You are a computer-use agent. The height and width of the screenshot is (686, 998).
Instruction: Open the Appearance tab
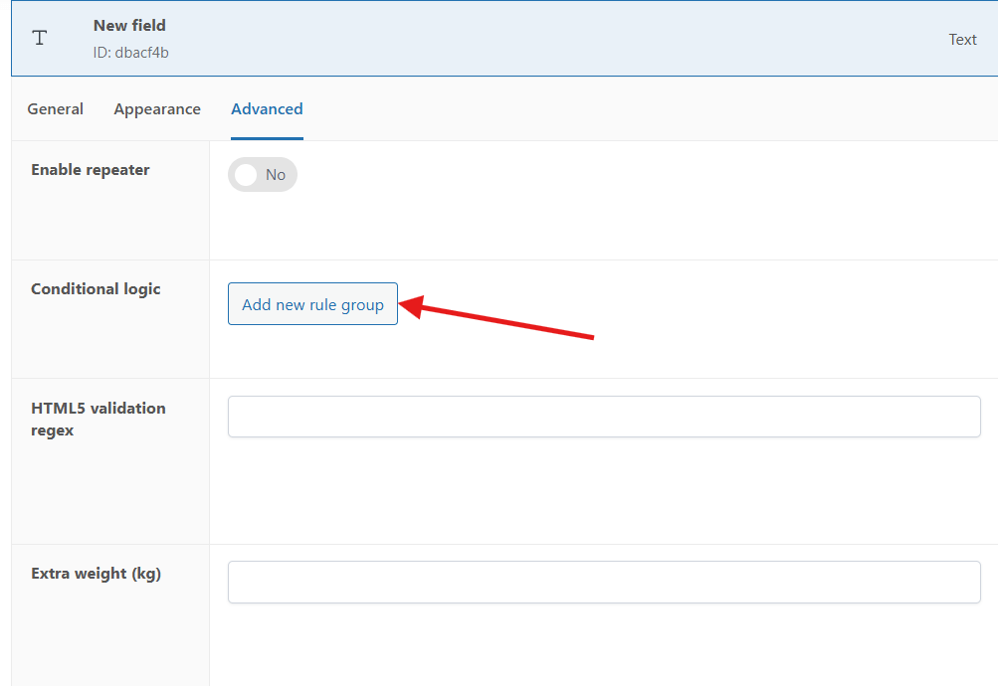click(x=157, y=109)
